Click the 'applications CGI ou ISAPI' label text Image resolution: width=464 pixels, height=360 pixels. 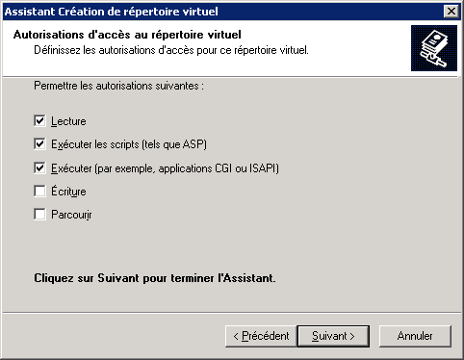coord(219,168)
